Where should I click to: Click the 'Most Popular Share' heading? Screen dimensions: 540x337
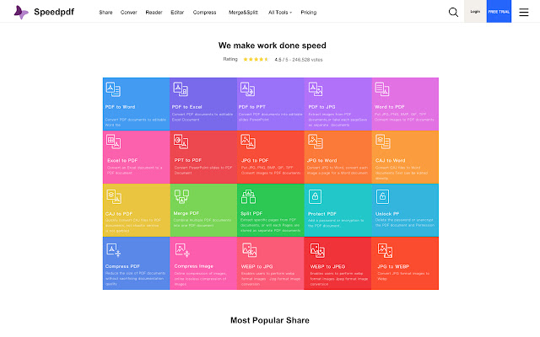pyautogui.click(x=270, y=320)
